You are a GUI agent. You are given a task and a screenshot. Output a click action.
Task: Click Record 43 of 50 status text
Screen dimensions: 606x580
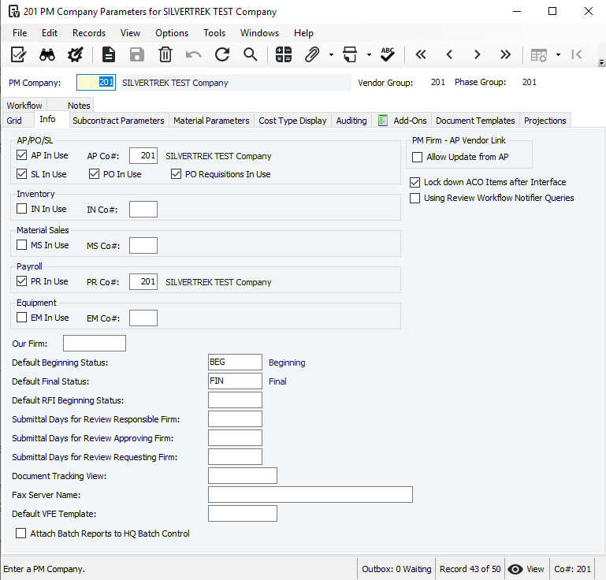click(x=470, y=569)
